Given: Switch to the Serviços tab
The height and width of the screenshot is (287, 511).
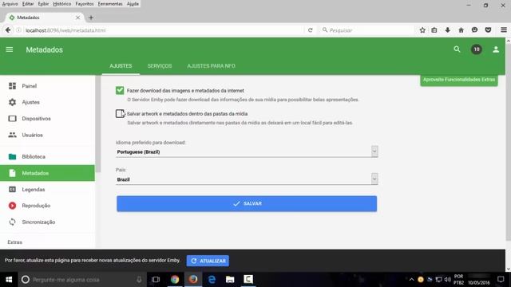Looking at the screenshot, I should (160, 66).
